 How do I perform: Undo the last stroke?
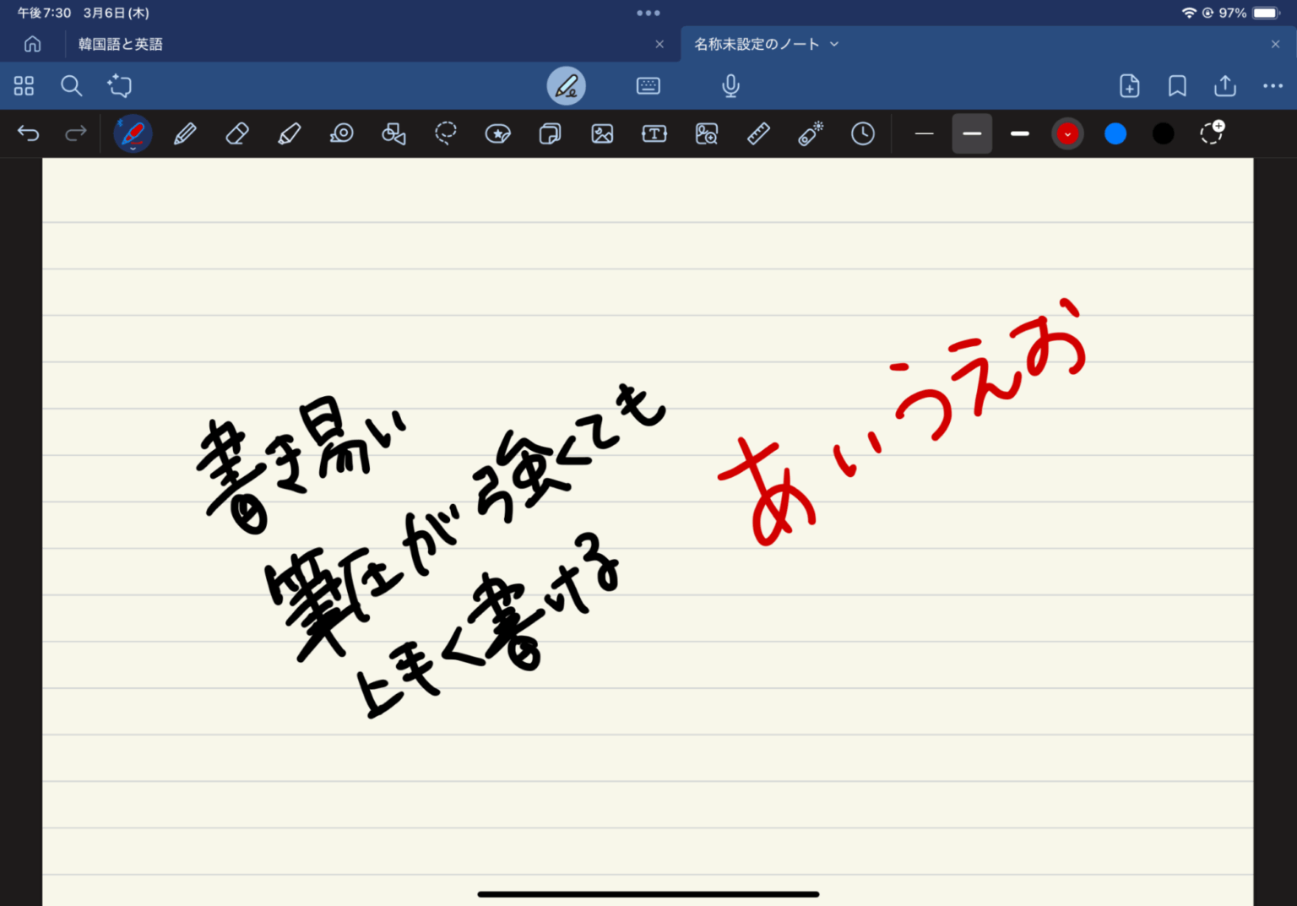click(x=29, y=133)
